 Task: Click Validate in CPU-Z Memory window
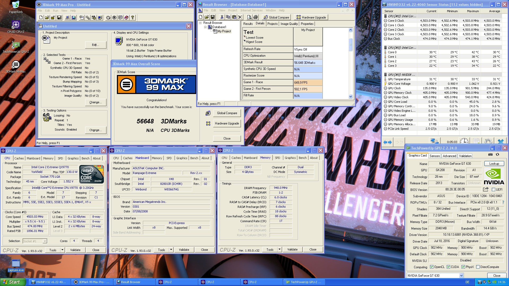[292, 249]
